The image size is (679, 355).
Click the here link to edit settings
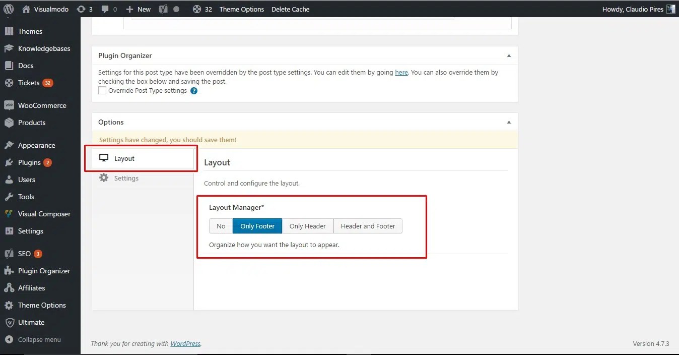[401, 72]
